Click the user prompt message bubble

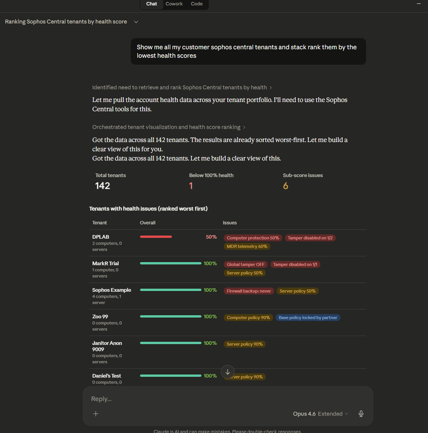(x=248, y=51)
